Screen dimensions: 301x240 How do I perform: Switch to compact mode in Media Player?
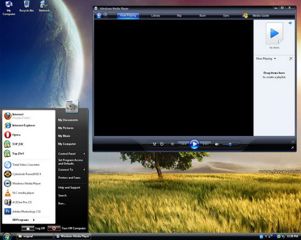click(x=293, y=142)
